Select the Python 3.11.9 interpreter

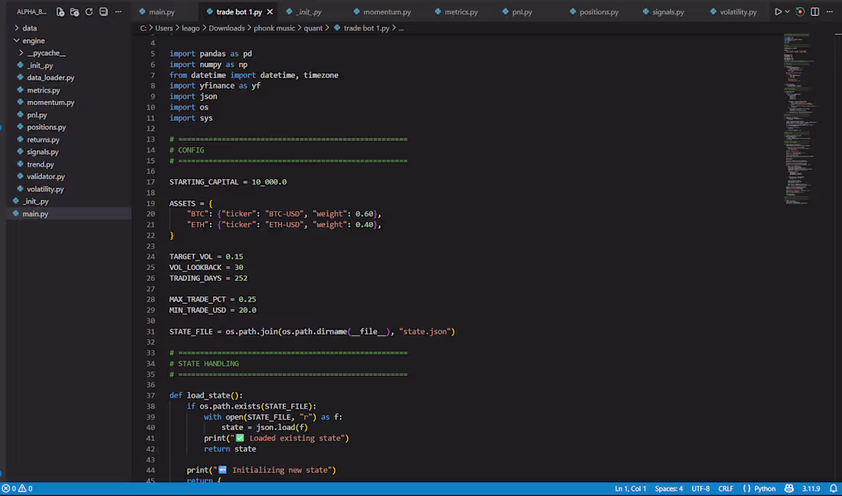(x=811, y=488)
